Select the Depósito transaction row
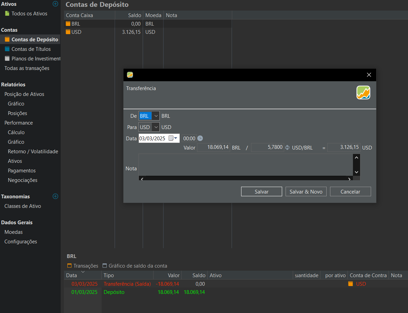 click(236, 292)
